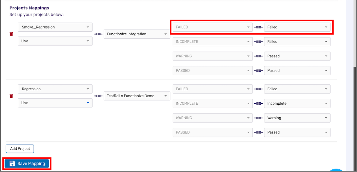Delete the Smoke_Regression project mapping via trash icon
Image resolution: width=357 pixels, height=172 pixels.
point(11,34)
